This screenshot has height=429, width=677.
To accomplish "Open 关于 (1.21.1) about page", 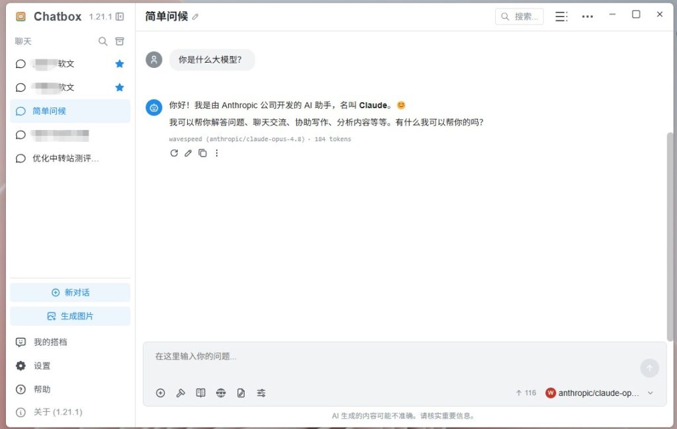I will (70, 412).
